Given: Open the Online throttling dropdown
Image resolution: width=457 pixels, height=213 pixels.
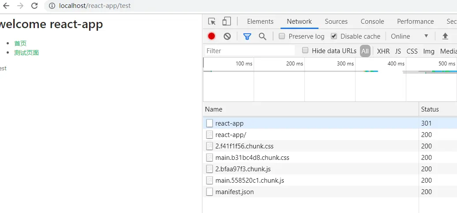Looking at the screenshot, I should (410, 36).
